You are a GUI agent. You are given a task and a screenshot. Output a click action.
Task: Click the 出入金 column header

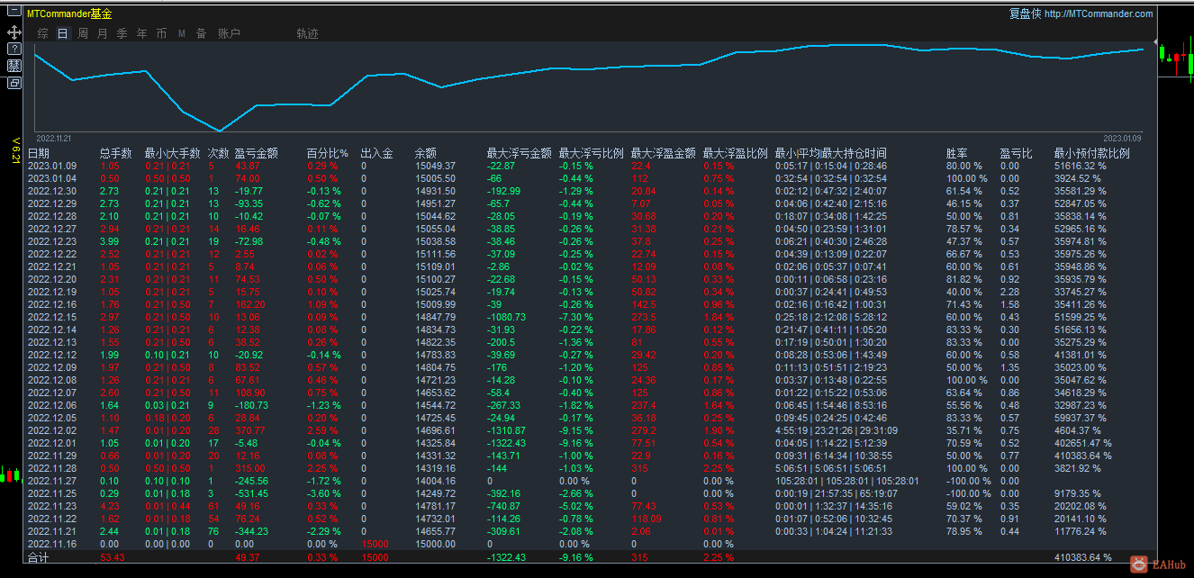376,153
